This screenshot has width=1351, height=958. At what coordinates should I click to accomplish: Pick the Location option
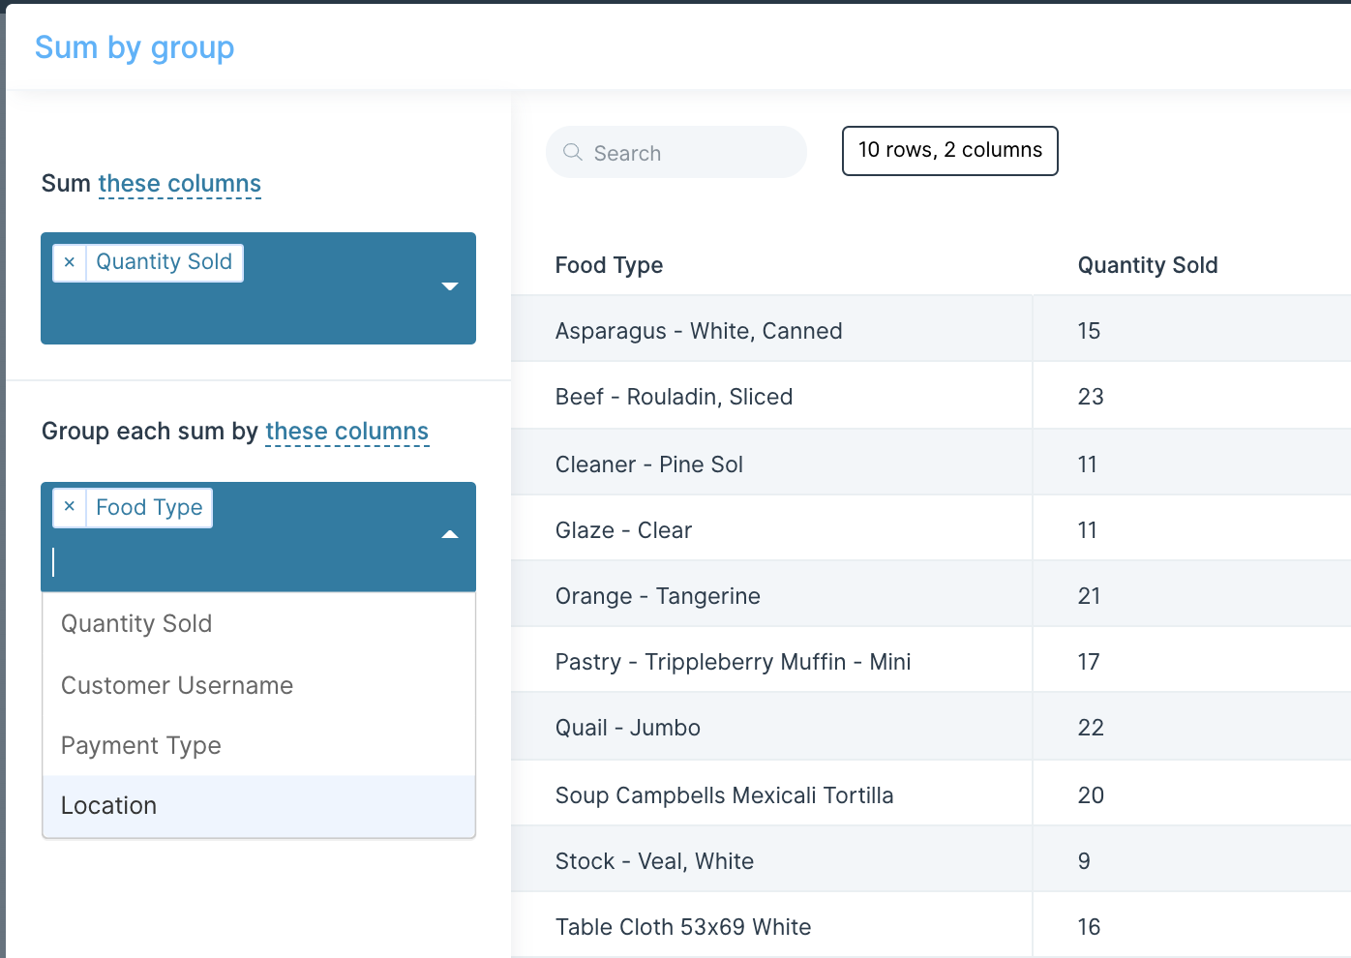point(258,805)
